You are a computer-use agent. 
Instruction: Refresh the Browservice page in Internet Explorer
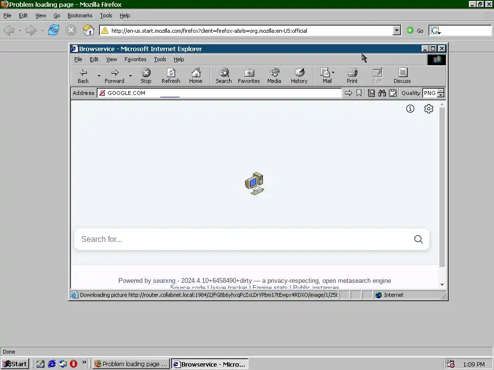(x=171, y=76)
